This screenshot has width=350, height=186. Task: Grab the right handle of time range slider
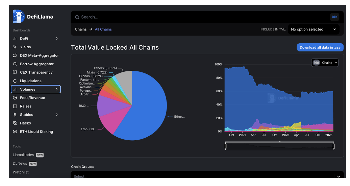[x=334, y=146]
